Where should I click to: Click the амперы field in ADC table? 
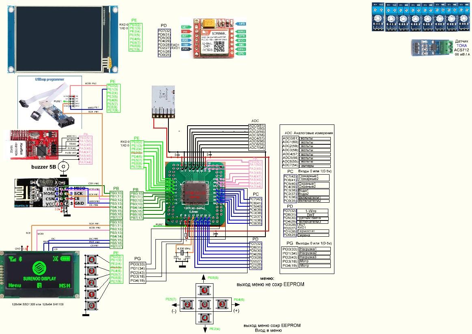[315, 166]
